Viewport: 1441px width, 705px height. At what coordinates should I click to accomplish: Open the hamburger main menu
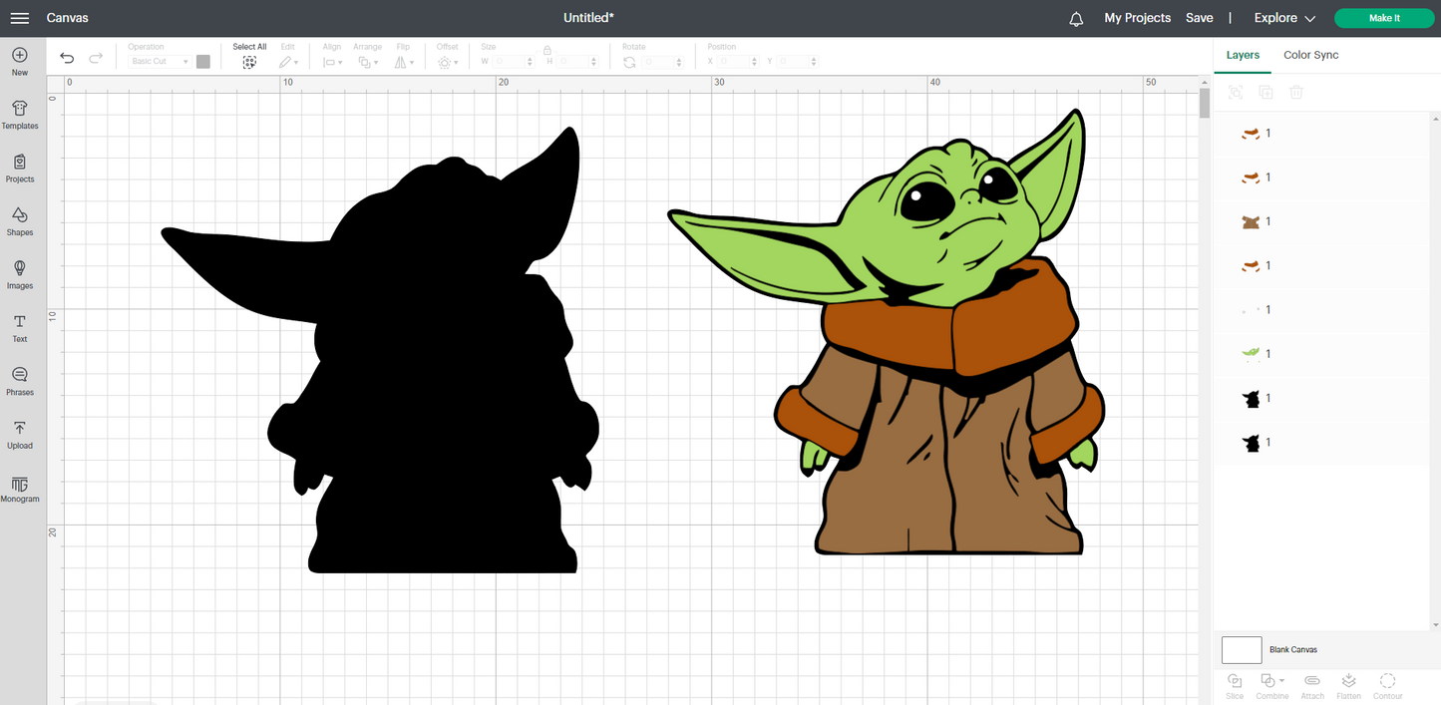pyautogui.click(x=19, y=18)
